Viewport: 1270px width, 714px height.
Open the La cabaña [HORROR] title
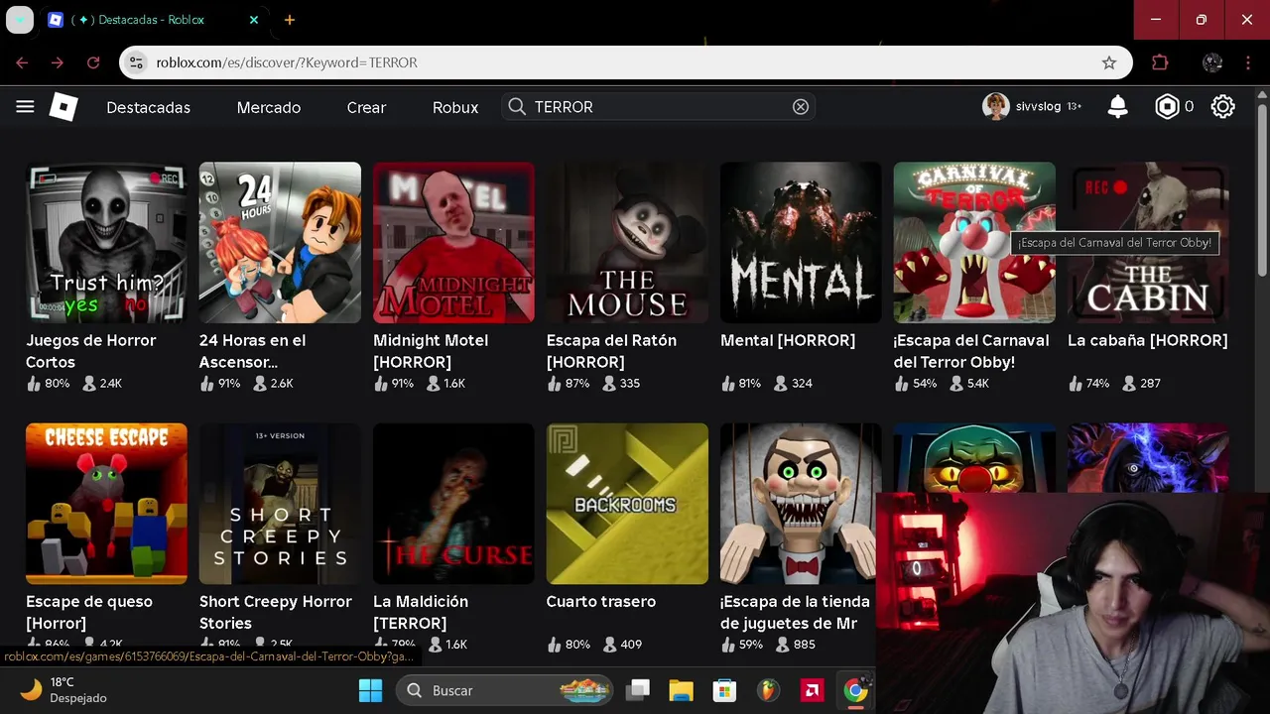pos(1148,340)
